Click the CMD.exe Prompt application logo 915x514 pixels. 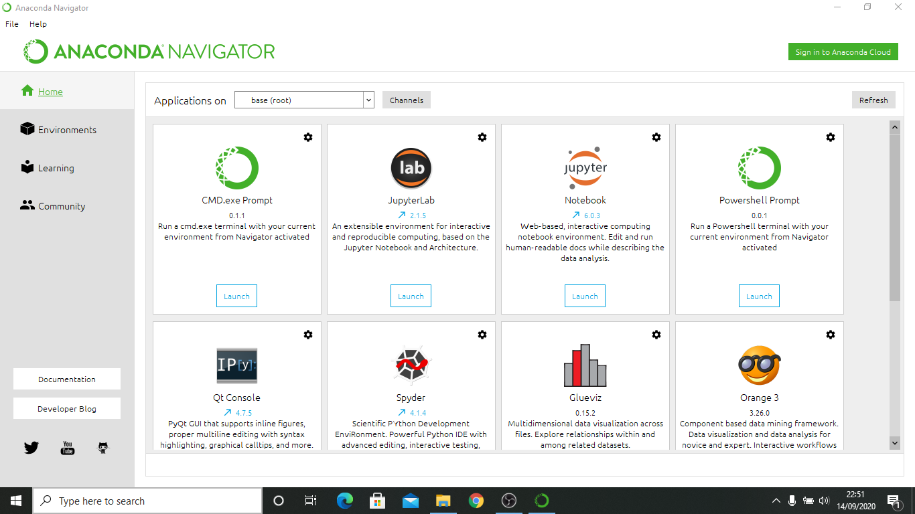[x=237, y=168]
